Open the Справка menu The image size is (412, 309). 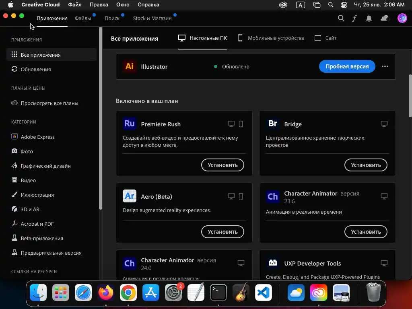pos(148,4)
